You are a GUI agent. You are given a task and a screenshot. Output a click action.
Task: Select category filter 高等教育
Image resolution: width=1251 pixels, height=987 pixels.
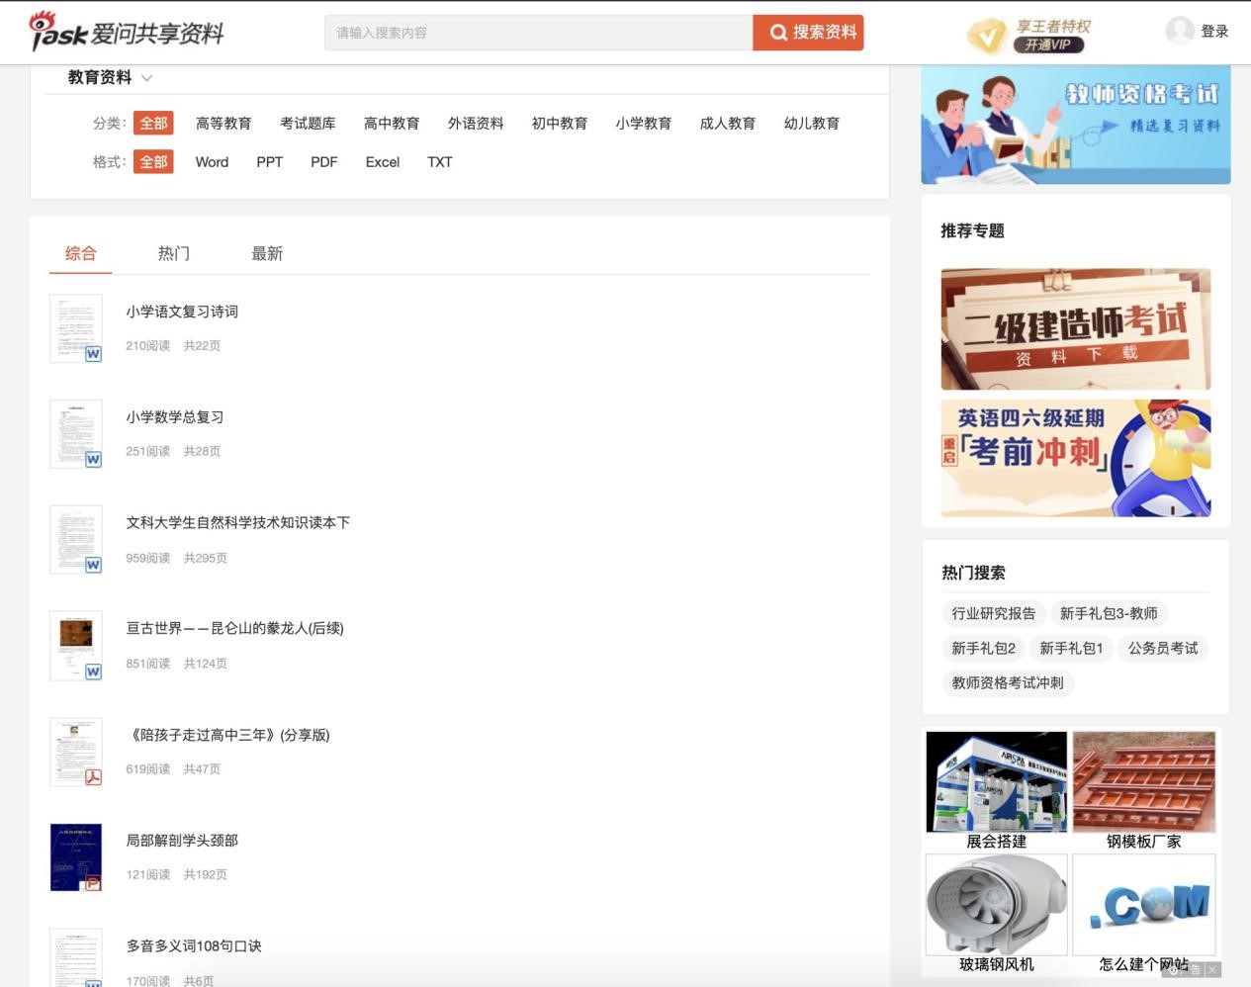[223, 124]
